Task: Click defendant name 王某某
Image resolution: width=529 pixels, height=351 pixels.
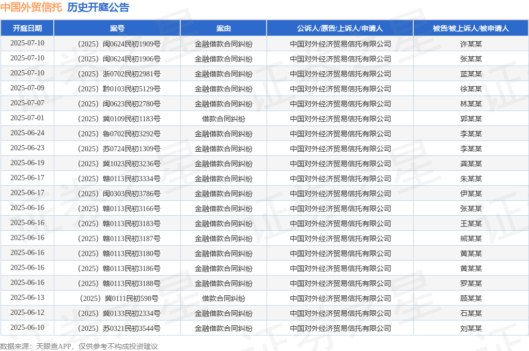Action: [x=471, y=224]
